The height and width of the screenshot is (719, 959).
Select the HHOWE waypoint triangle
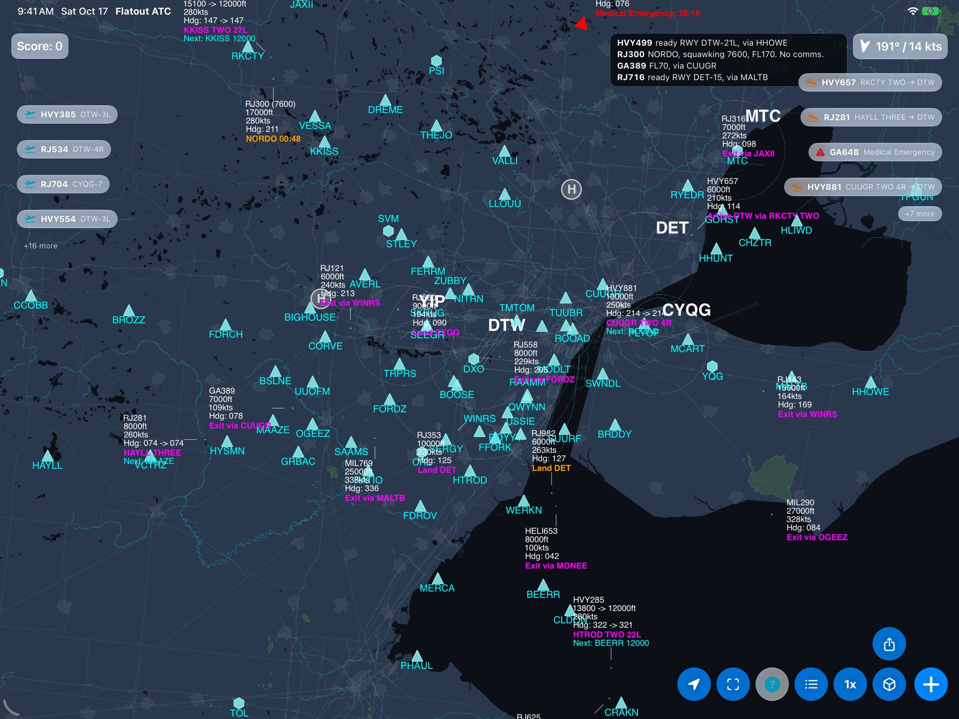[x=870, y=382]
